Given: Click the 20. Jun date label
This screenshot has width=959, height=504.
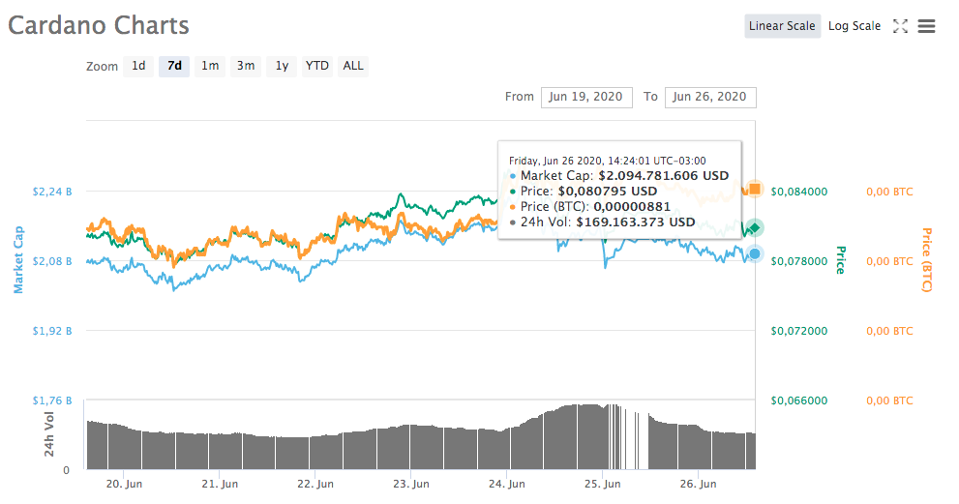Looking at the screenshot, I should [x=124, y=484].
